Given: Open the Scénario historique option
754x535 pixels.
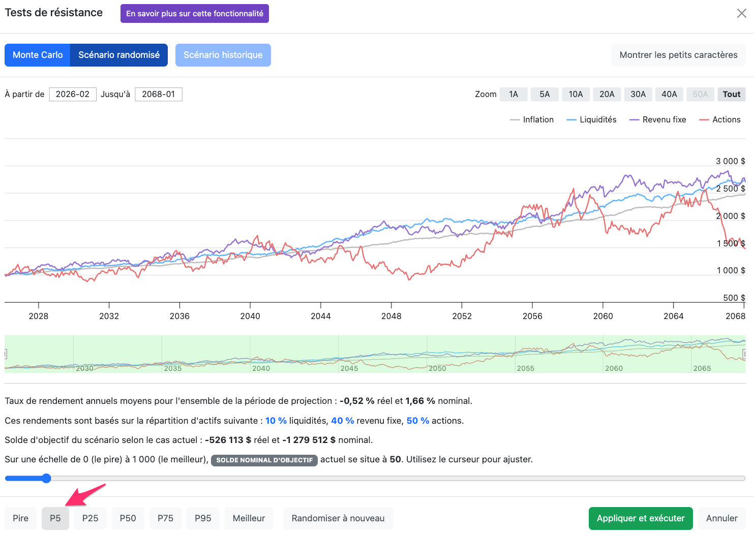Looking at the screenshot, I should click(223, 55).
